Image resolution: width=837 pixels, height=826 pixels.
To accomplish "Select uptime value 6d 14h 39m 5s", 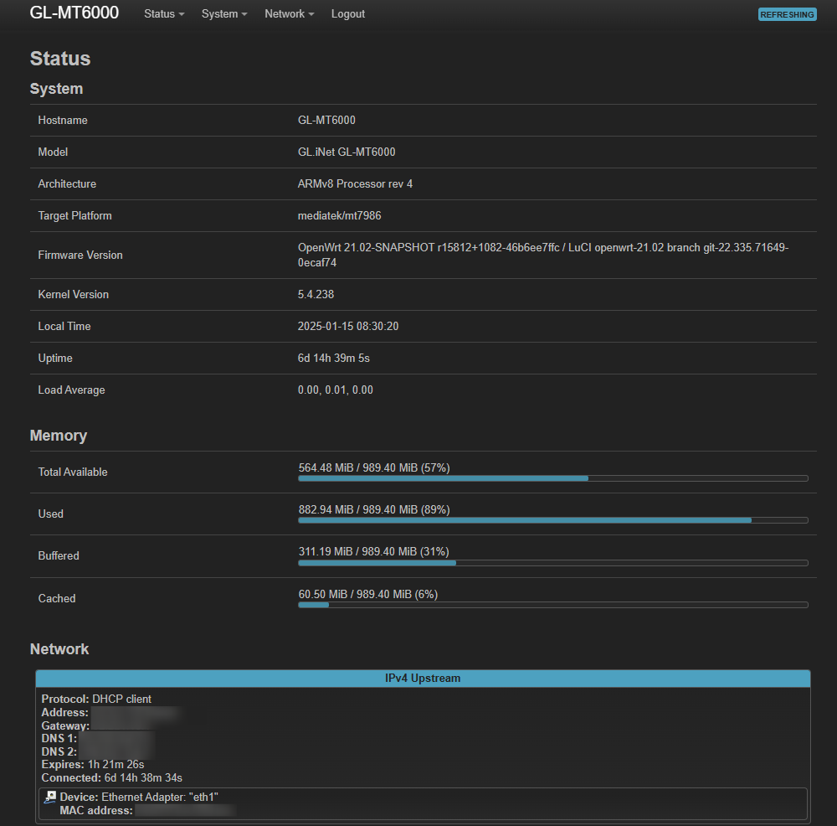I will [334, 358].
